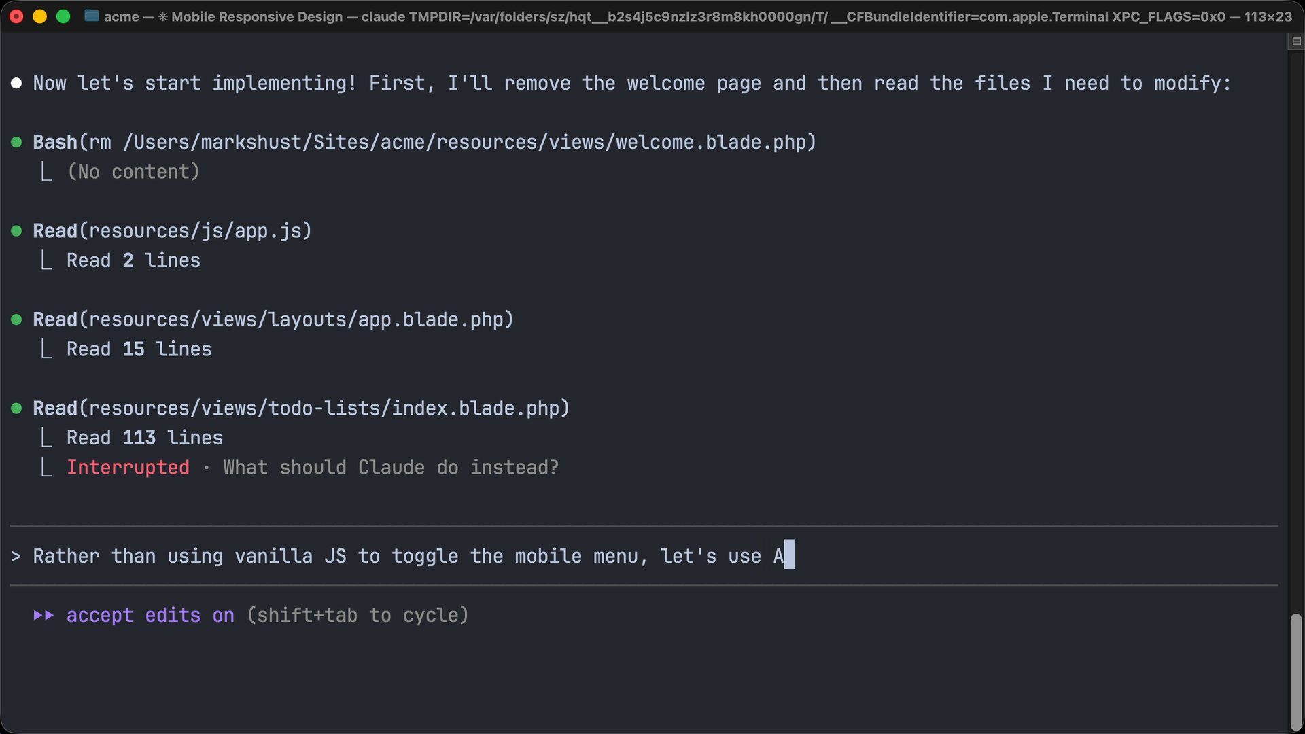Click the red "Interrupted" status text

point(128,468)
